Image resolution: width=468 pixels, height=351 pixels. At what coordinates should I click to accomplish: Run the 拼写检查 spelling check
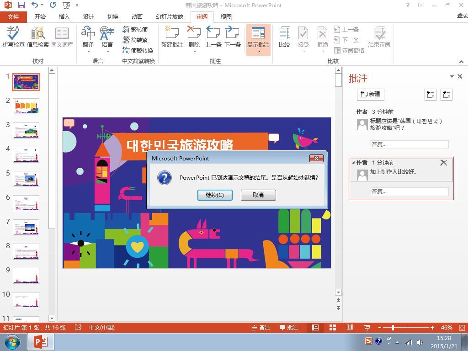pos(13,37)
